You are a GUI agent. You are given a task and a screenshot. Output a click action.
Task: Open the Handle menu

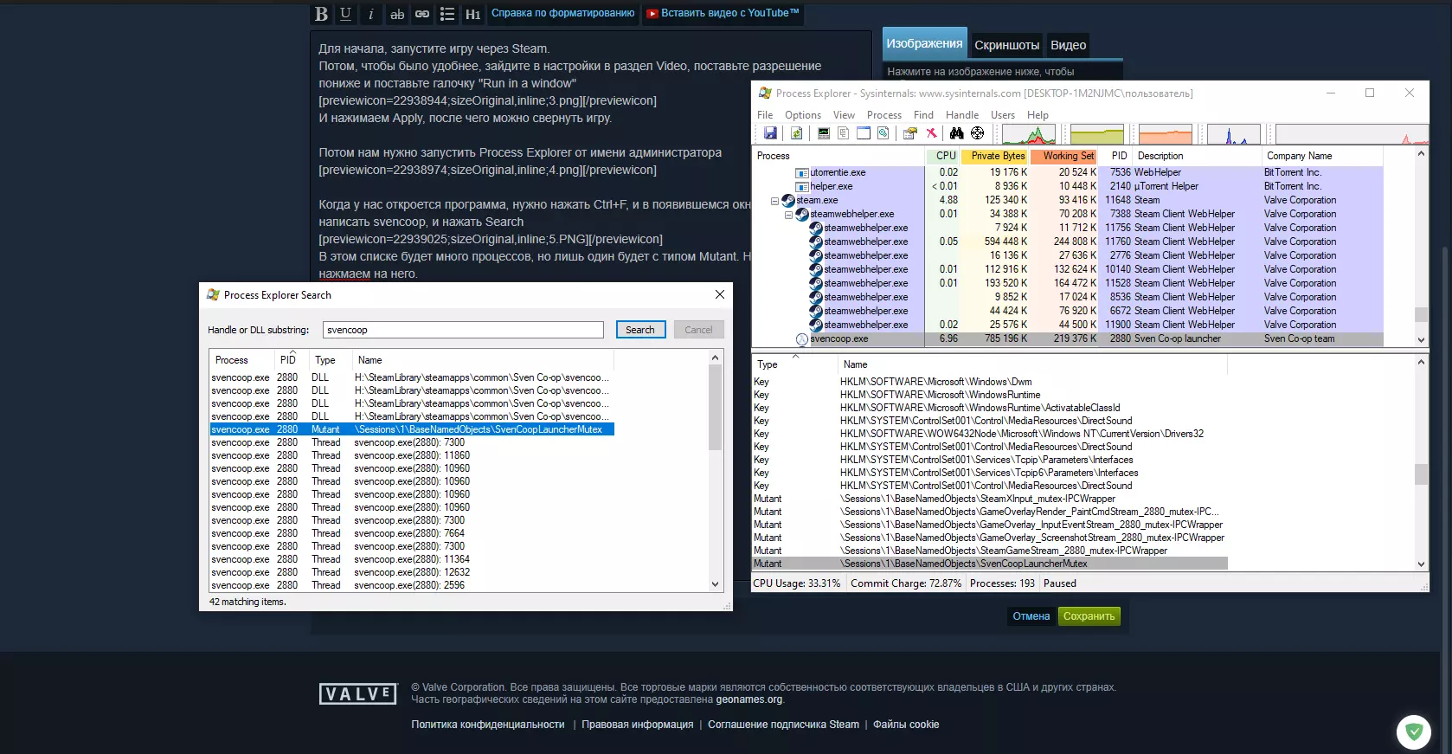962,115
